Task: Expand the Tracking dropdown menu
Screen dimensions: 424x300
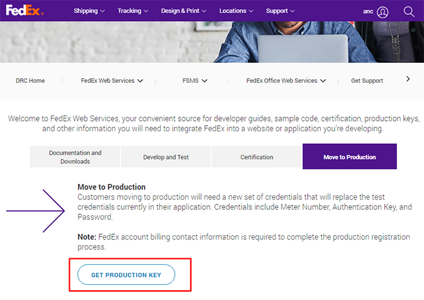Action: (x=132, y=11)
